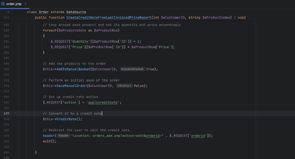Select the order.php editor tab

point(14,4)
